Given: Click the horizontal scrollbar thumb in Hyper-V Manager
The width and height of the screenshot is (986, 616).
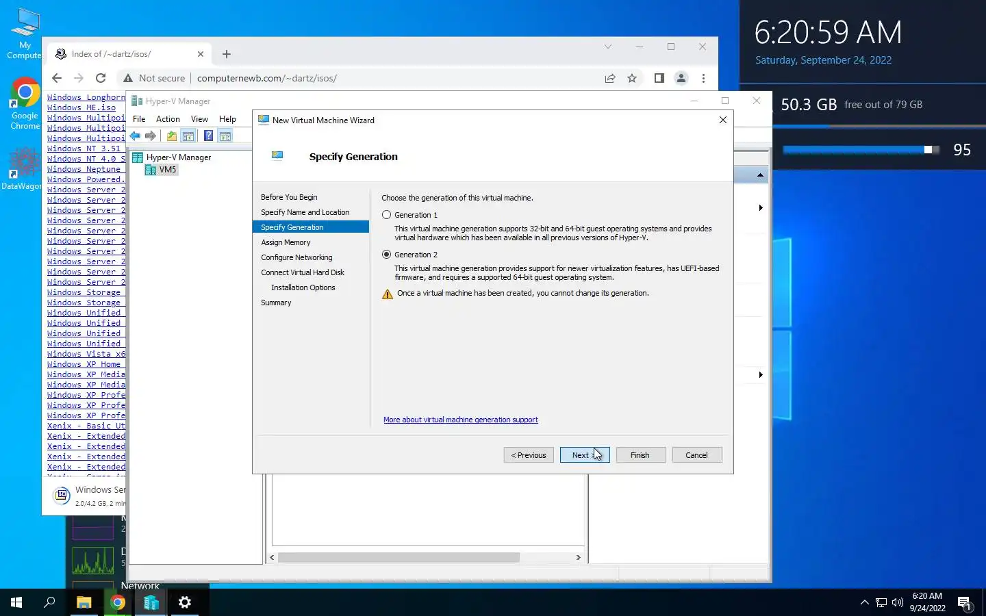Looking at the screenshot, I should (x=399, y=558).
